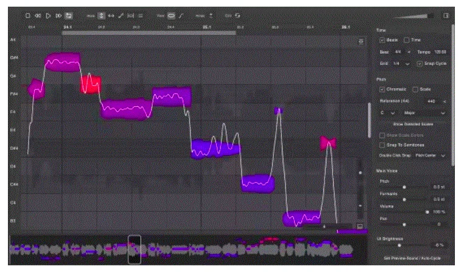
Task: Adjust the top-right output level wedge
Action: pyautogui.click(x=413, y=16)
